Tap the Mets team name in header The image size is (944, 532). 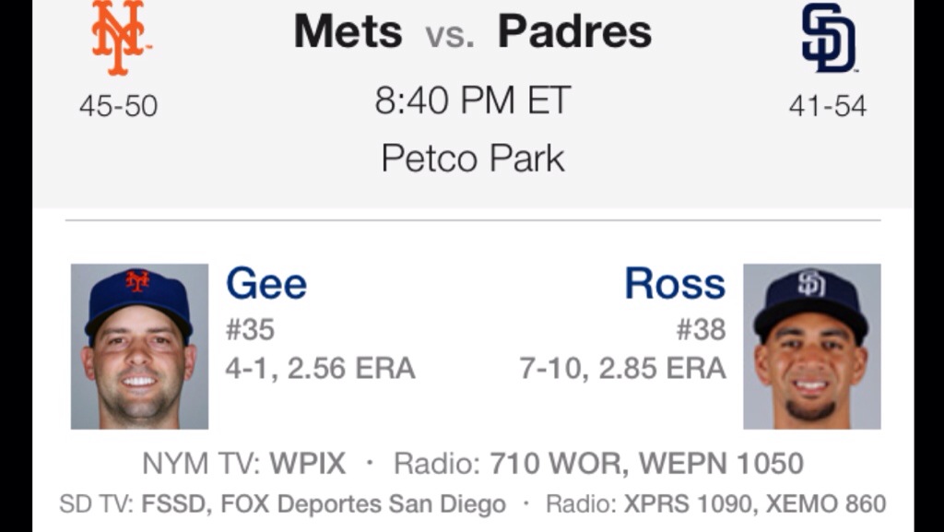(x=348, y=32)
